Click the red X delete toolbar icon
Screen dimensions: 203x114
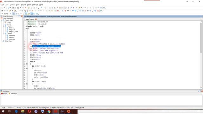25,8
